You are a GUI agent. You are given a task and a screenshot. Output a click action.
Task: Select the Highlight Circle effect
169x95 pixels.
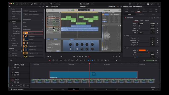[x=33, y=46]
